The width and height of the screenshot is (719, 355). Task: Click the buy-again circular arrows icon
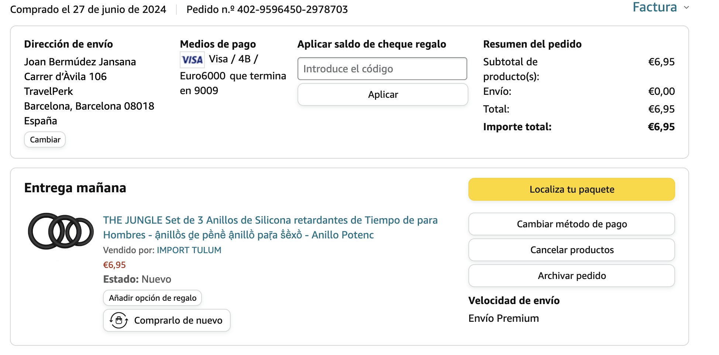point(119,320)
